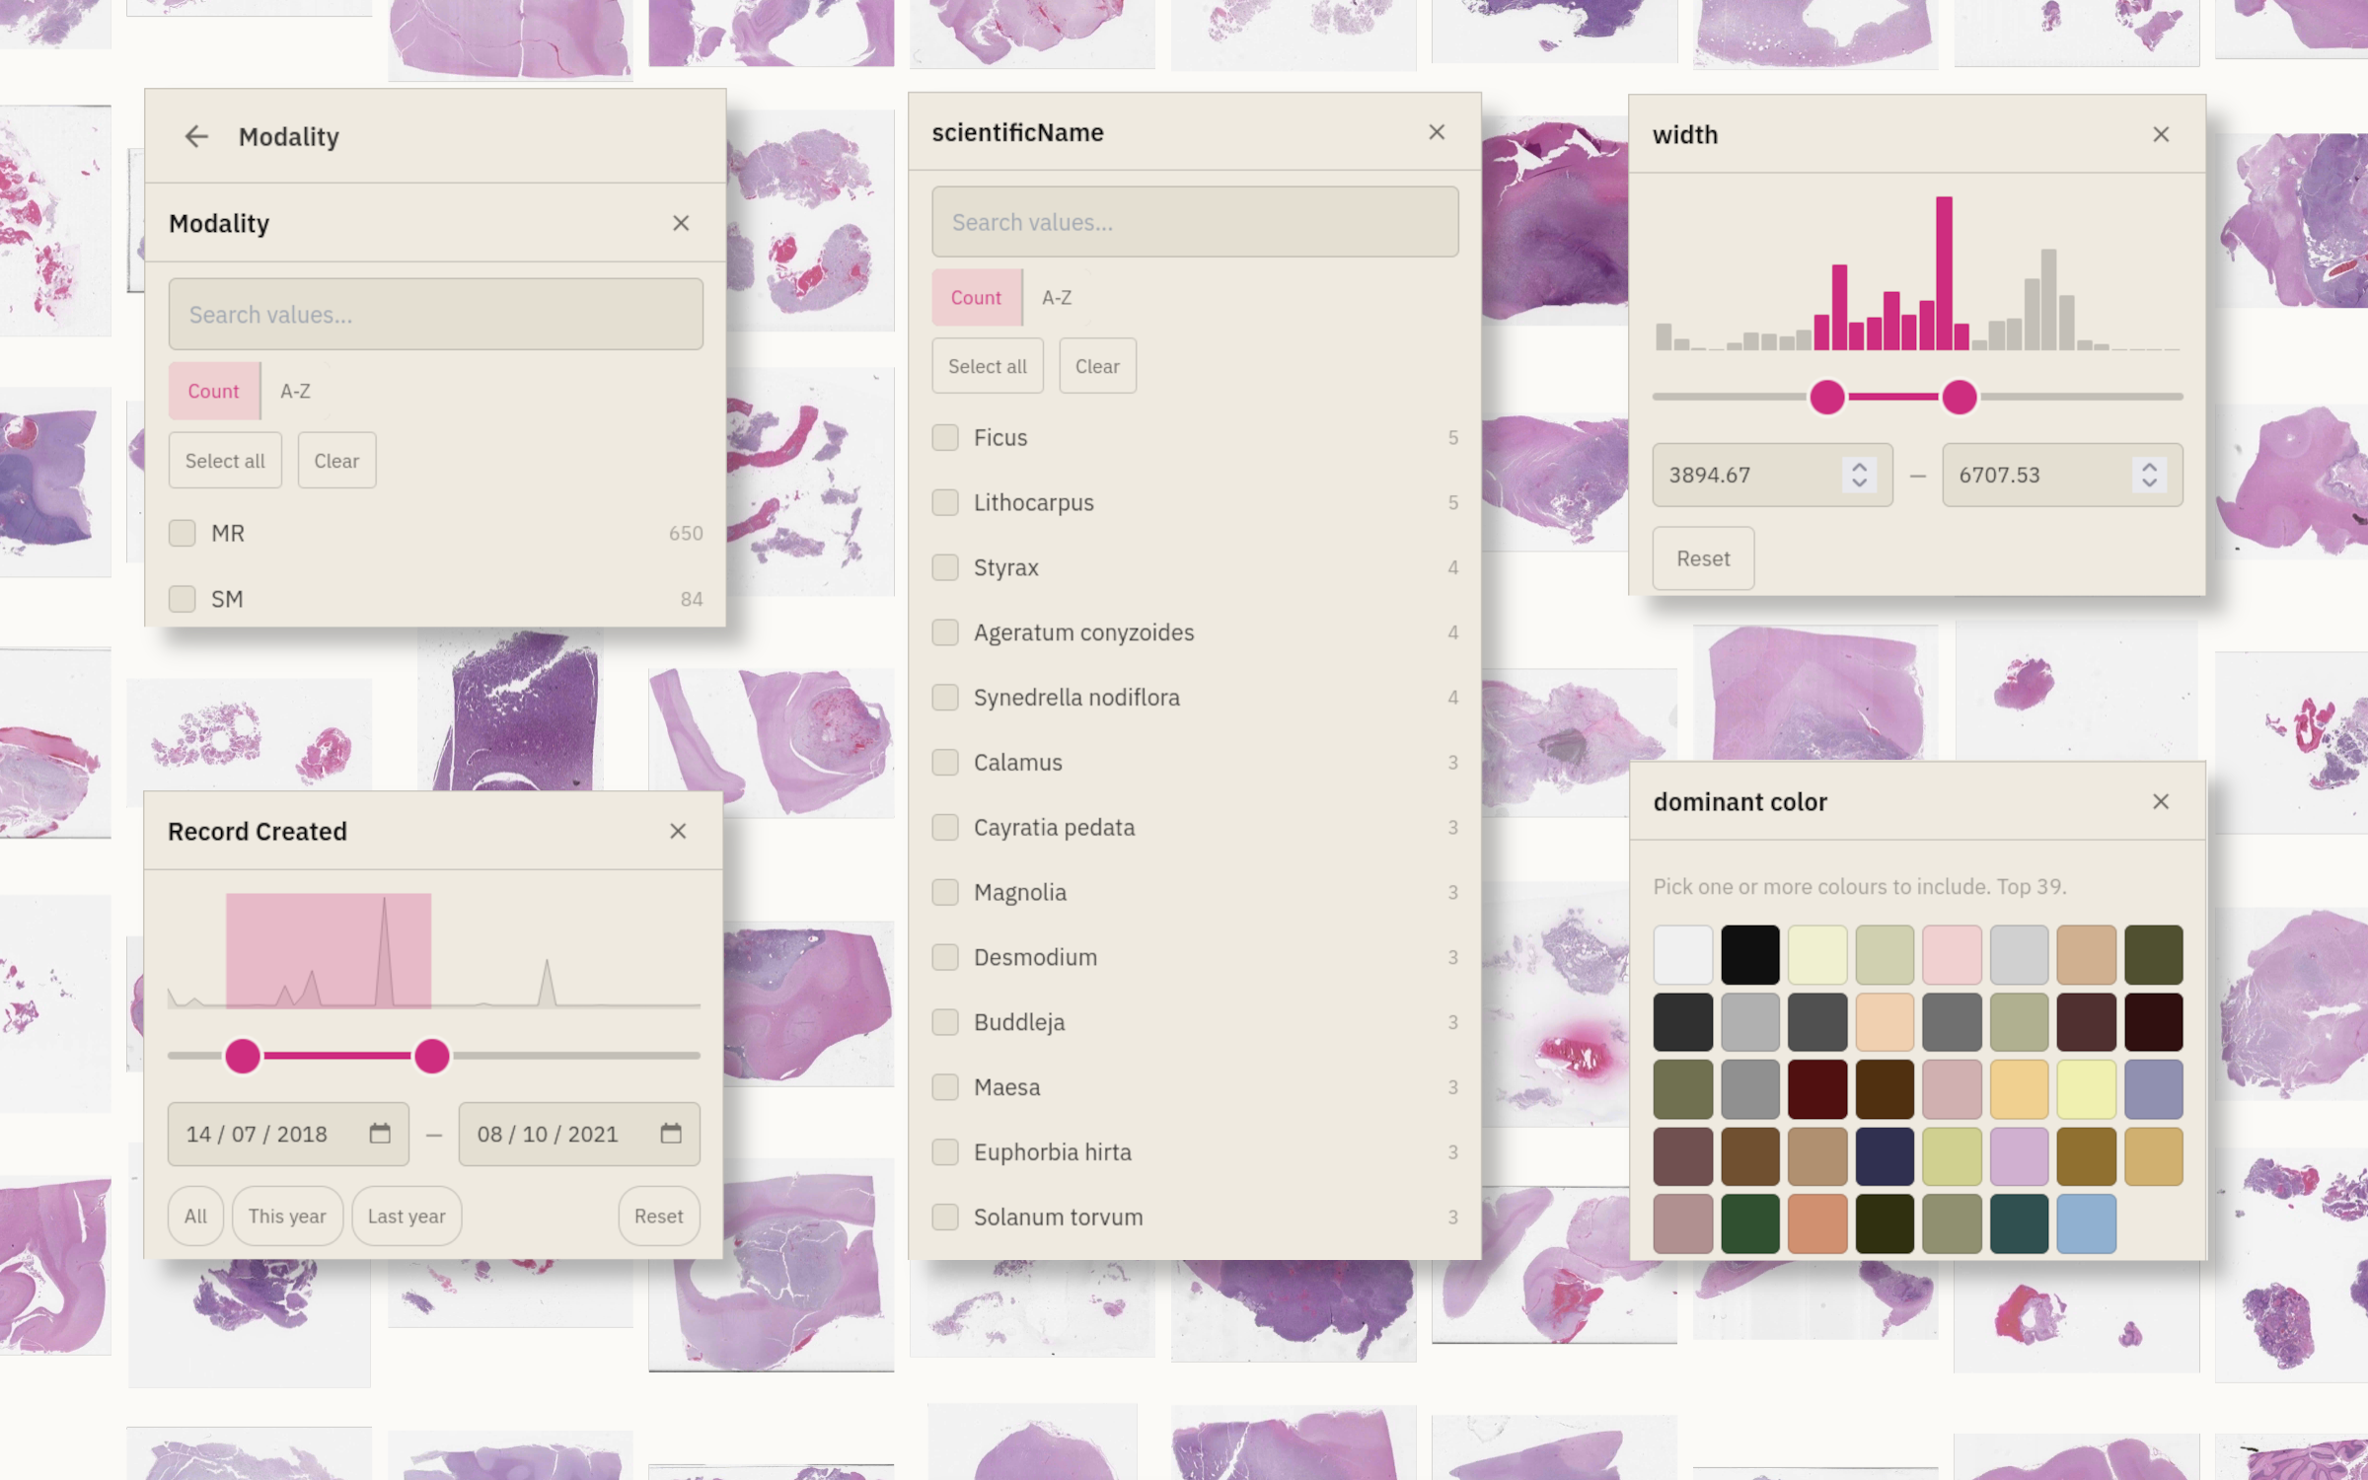Close the dominant color panel
Screen dimensions: 2368x1480
[x=2161, y=801]
